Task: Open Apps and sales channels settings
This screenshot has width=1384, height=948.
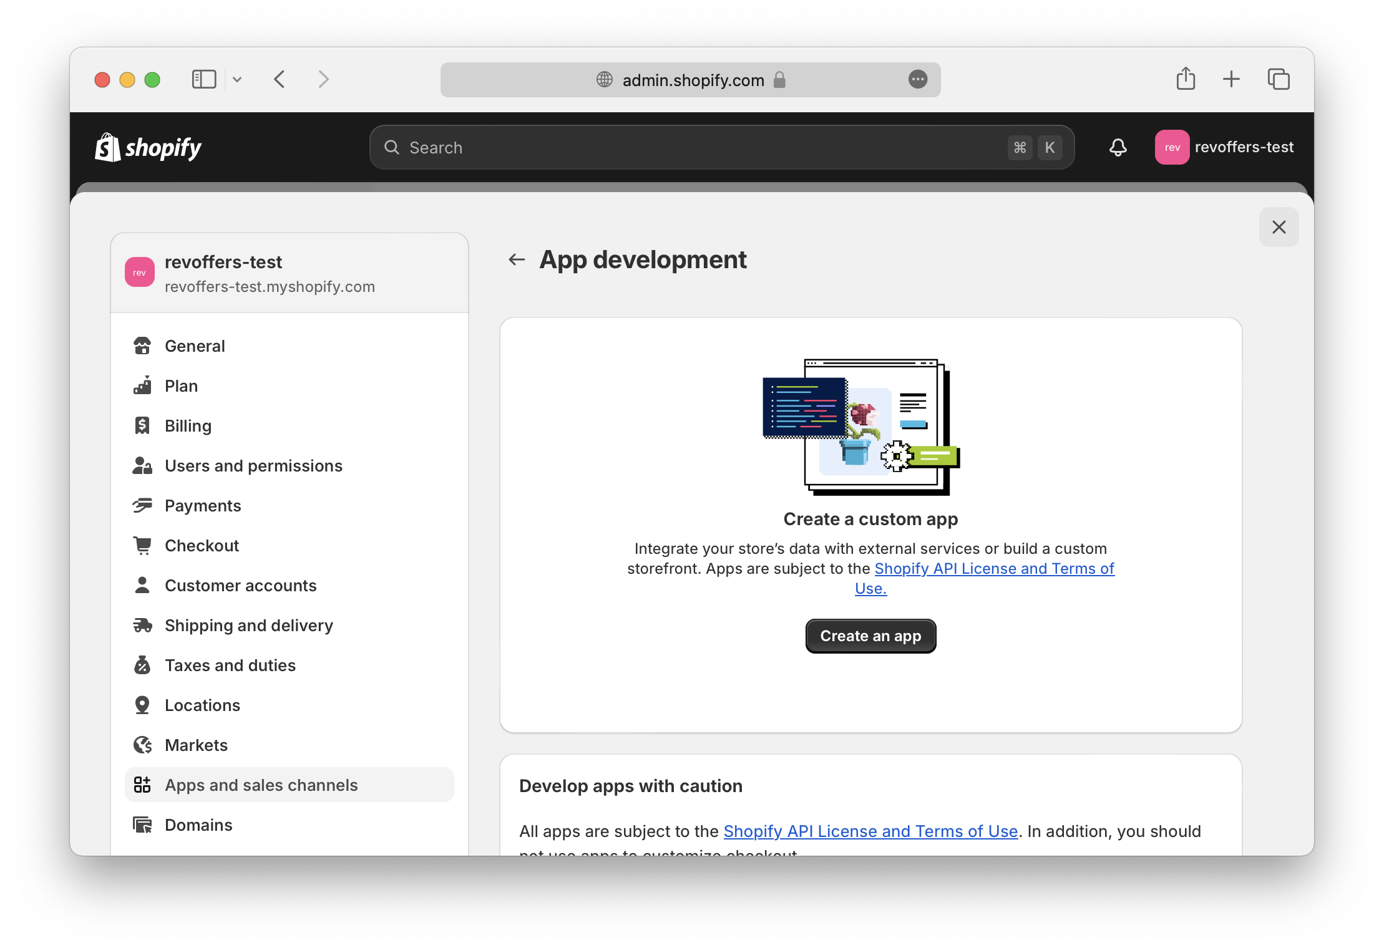Action: pyautogui.click(x=261, y=785)
